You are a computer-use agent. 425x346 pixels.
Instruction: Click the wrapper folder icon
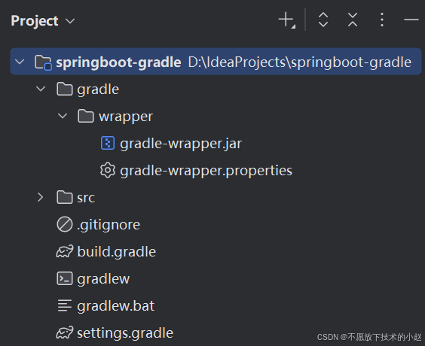86,116
